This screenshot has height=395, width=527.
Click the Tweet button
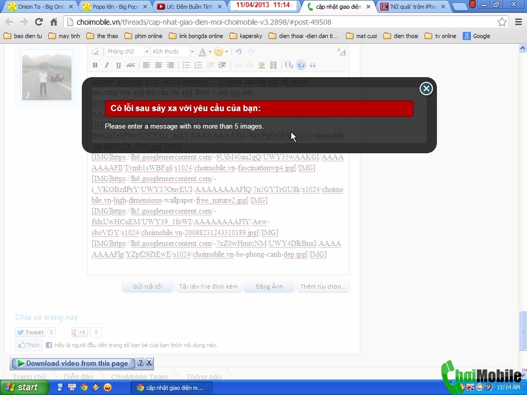click(30, 332)
